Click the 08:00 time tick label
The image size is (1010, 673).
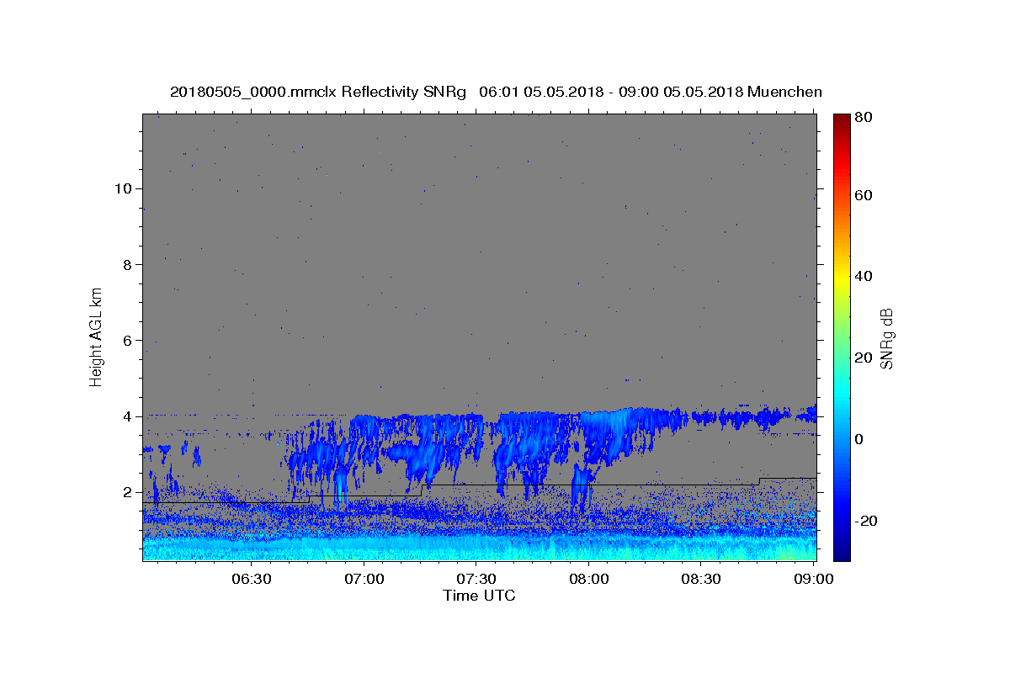click(x=589, y=580)
